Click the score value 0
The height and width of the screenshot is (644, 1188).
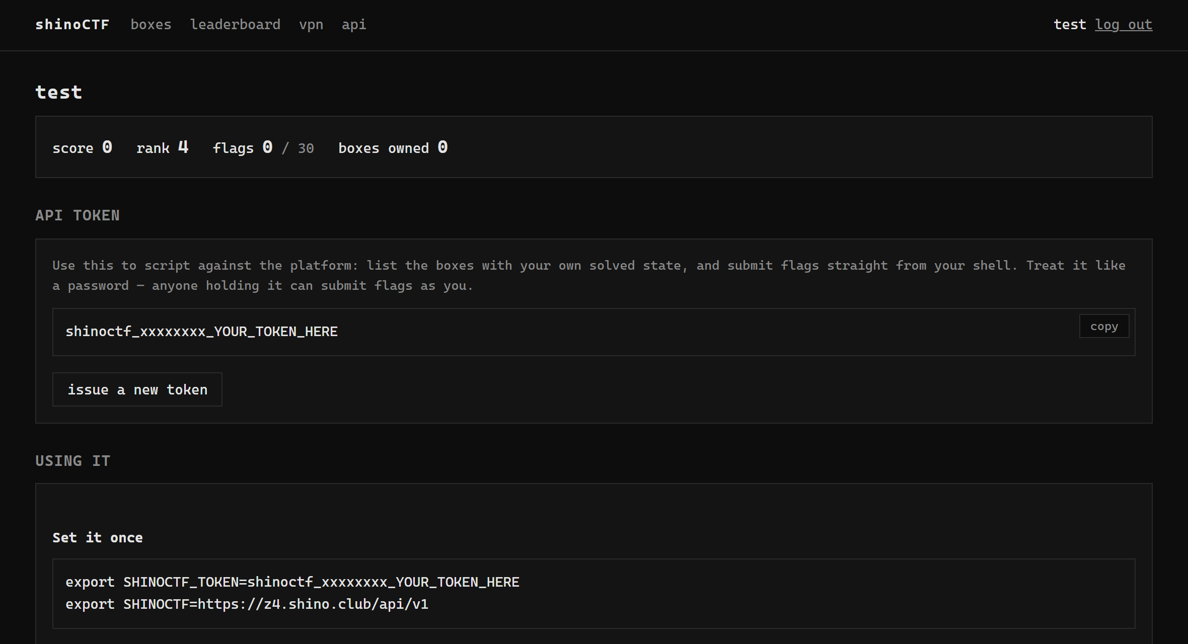[107, 147]
